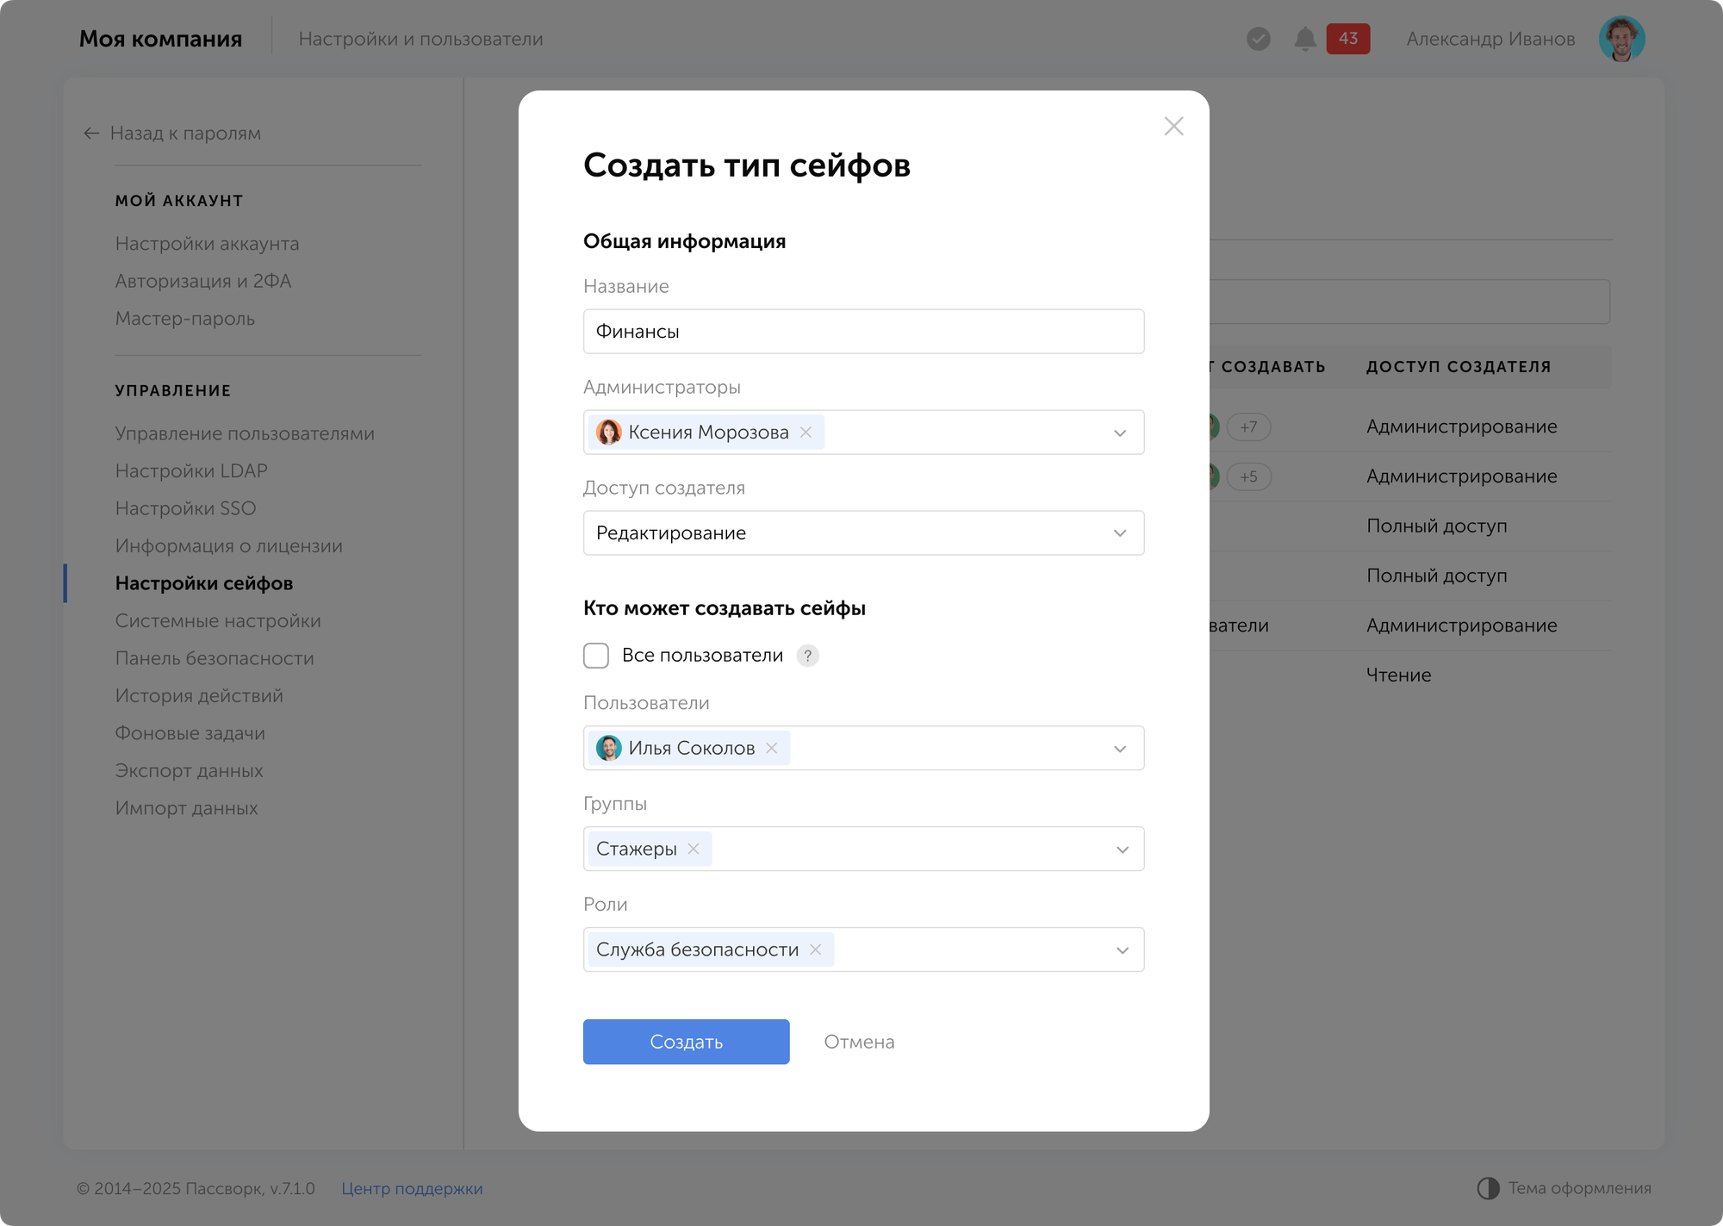
Task: Remove Илья Соколов user tag
Action: coord(772,748)
